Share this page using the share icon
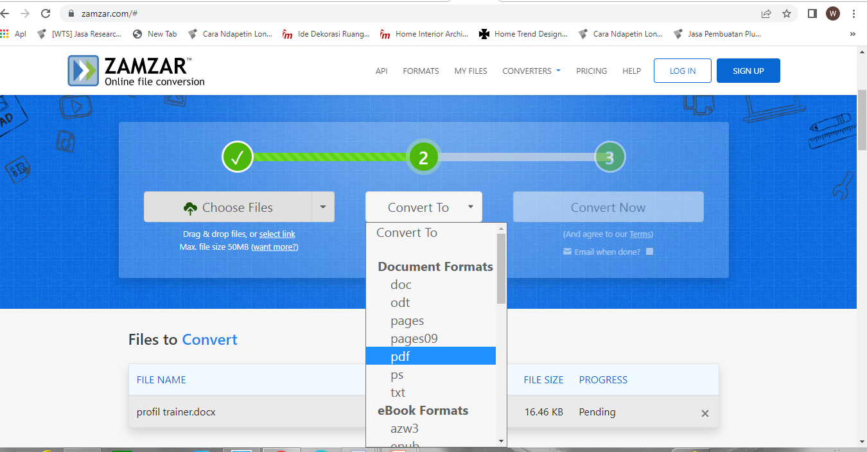This screenshot has height=452, width=867. (766, 13)
